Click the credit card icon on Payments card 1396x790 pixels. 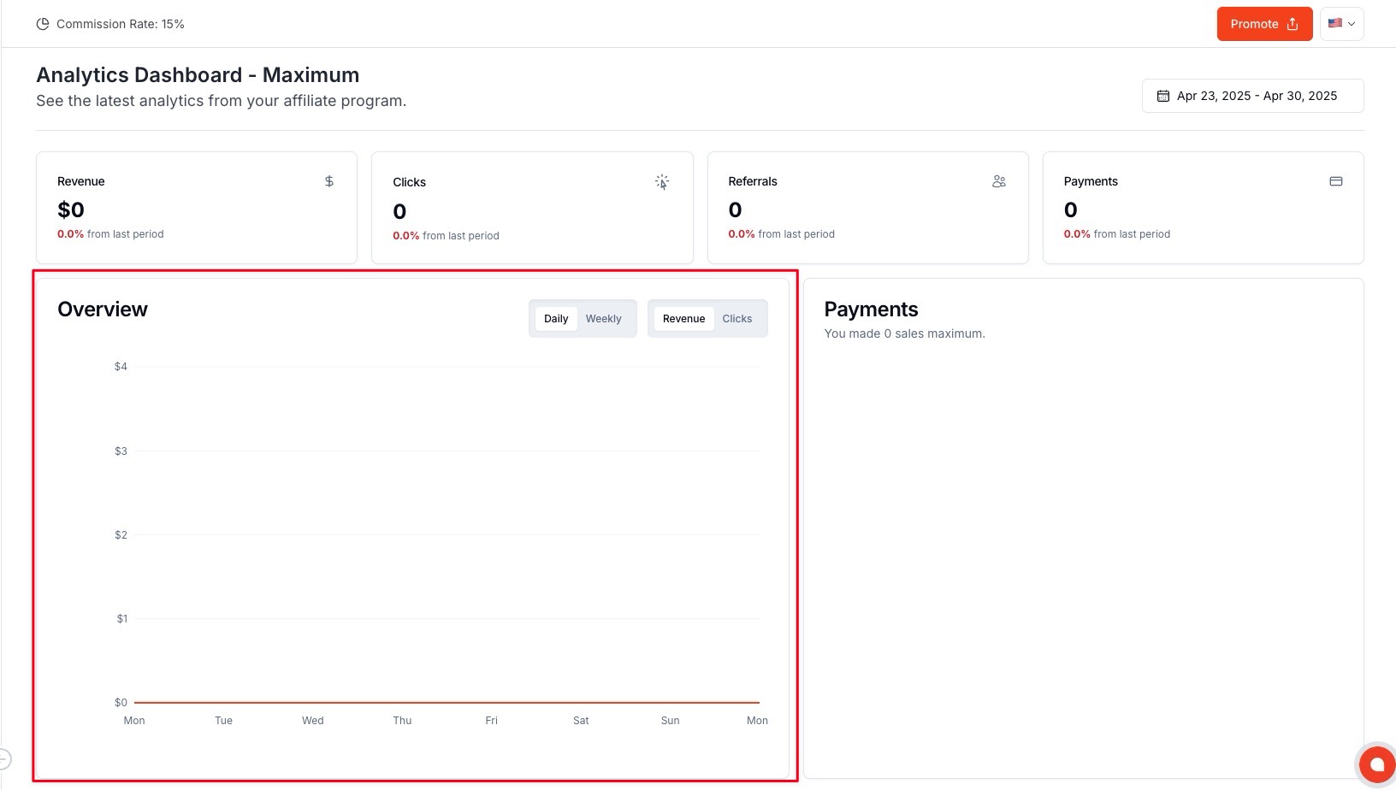coord(1335,181)
